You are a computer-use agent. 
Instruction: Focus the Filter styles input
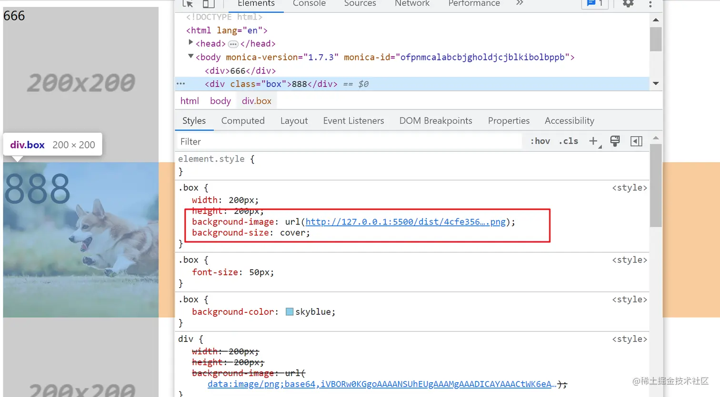tap(349, 142)
